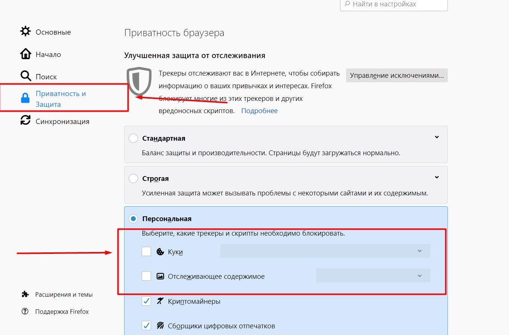This screenshot has width=509, height=335.
Task: Click the question mark icon for Поддержка Firefox
Action: pos(25,312)
